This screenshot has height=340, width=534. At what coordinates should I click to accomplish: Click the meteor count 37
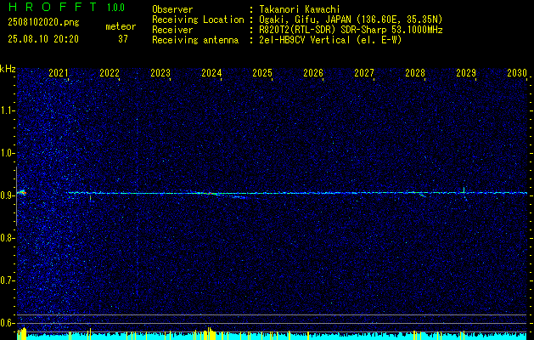click(123, 39)
